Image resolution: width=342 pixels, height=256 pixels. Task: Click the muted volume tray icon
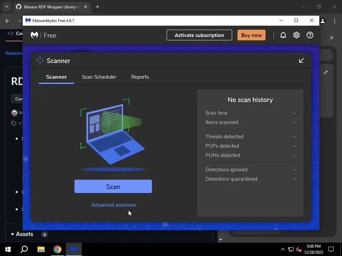pos(299,249)
